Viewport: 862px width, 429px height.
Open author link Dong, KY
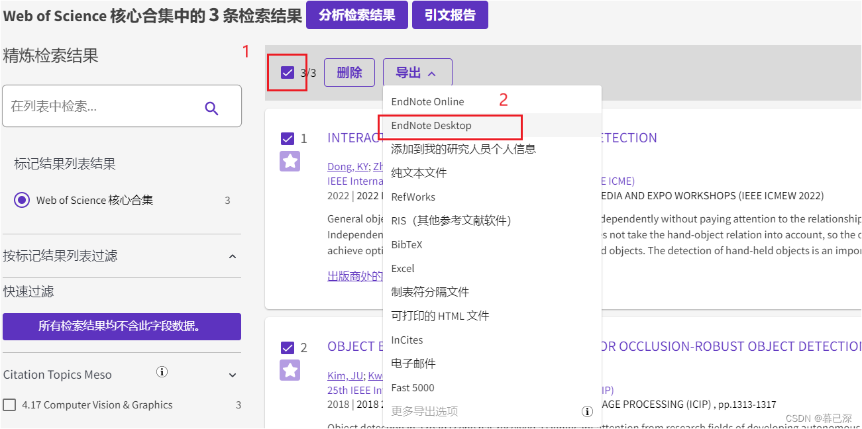click(348, 166)
